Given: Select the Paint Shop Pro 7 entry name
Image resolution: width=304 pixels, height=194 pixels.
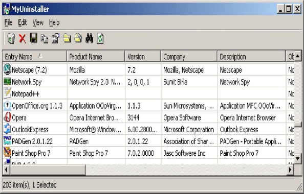Looking at the screenshot, I should [31, 153].
